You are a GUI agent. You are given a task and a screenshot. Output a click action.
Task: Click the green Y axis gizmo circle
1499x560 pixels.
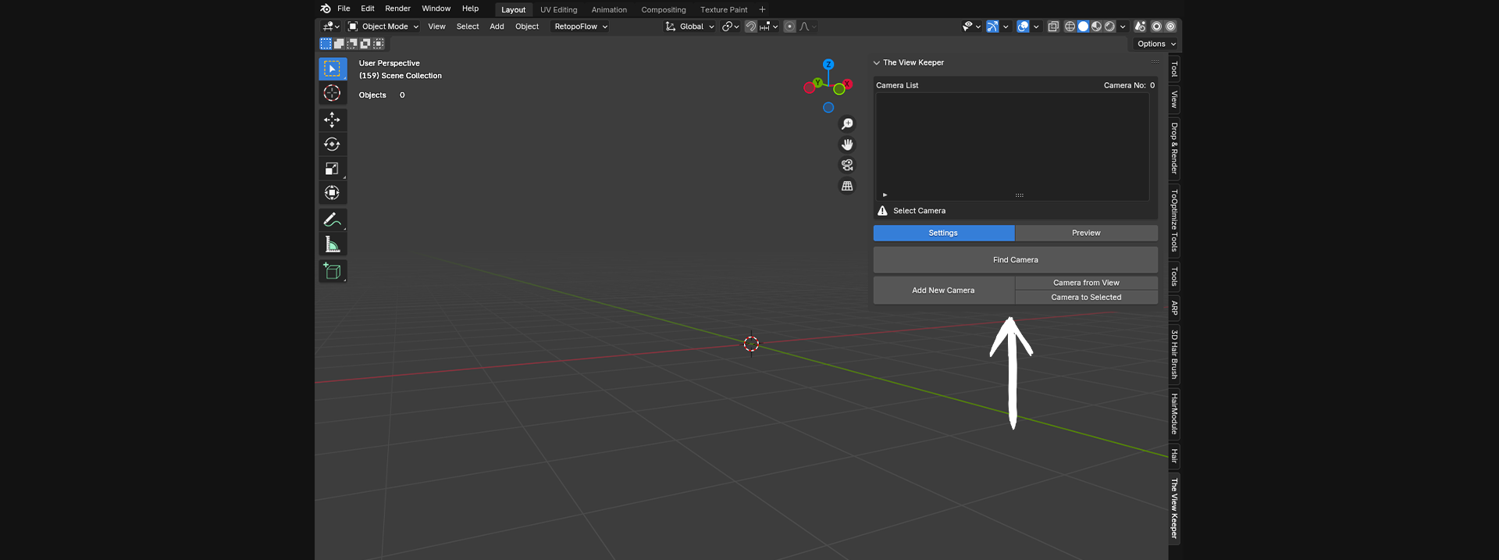tap(817, 82)
